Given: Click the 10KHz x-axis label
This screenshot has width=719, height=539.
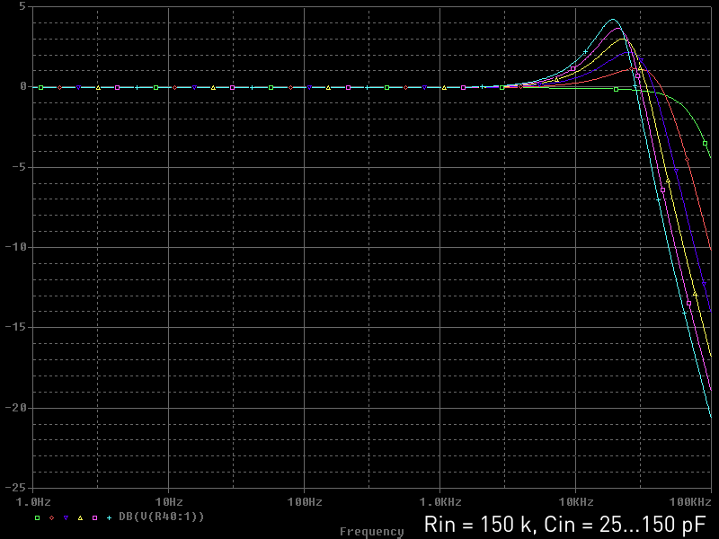Looking at the screenshot, I should (576, 502).
